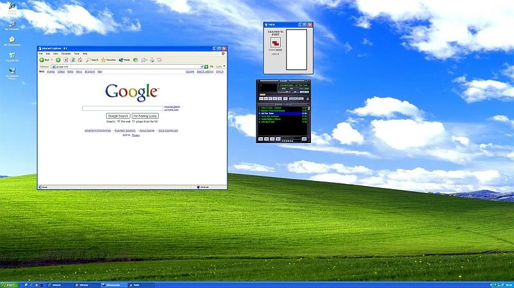Click the Mail icon in Internet Explorer toolbar
This screenshot has width=514, height=288.
143,60
